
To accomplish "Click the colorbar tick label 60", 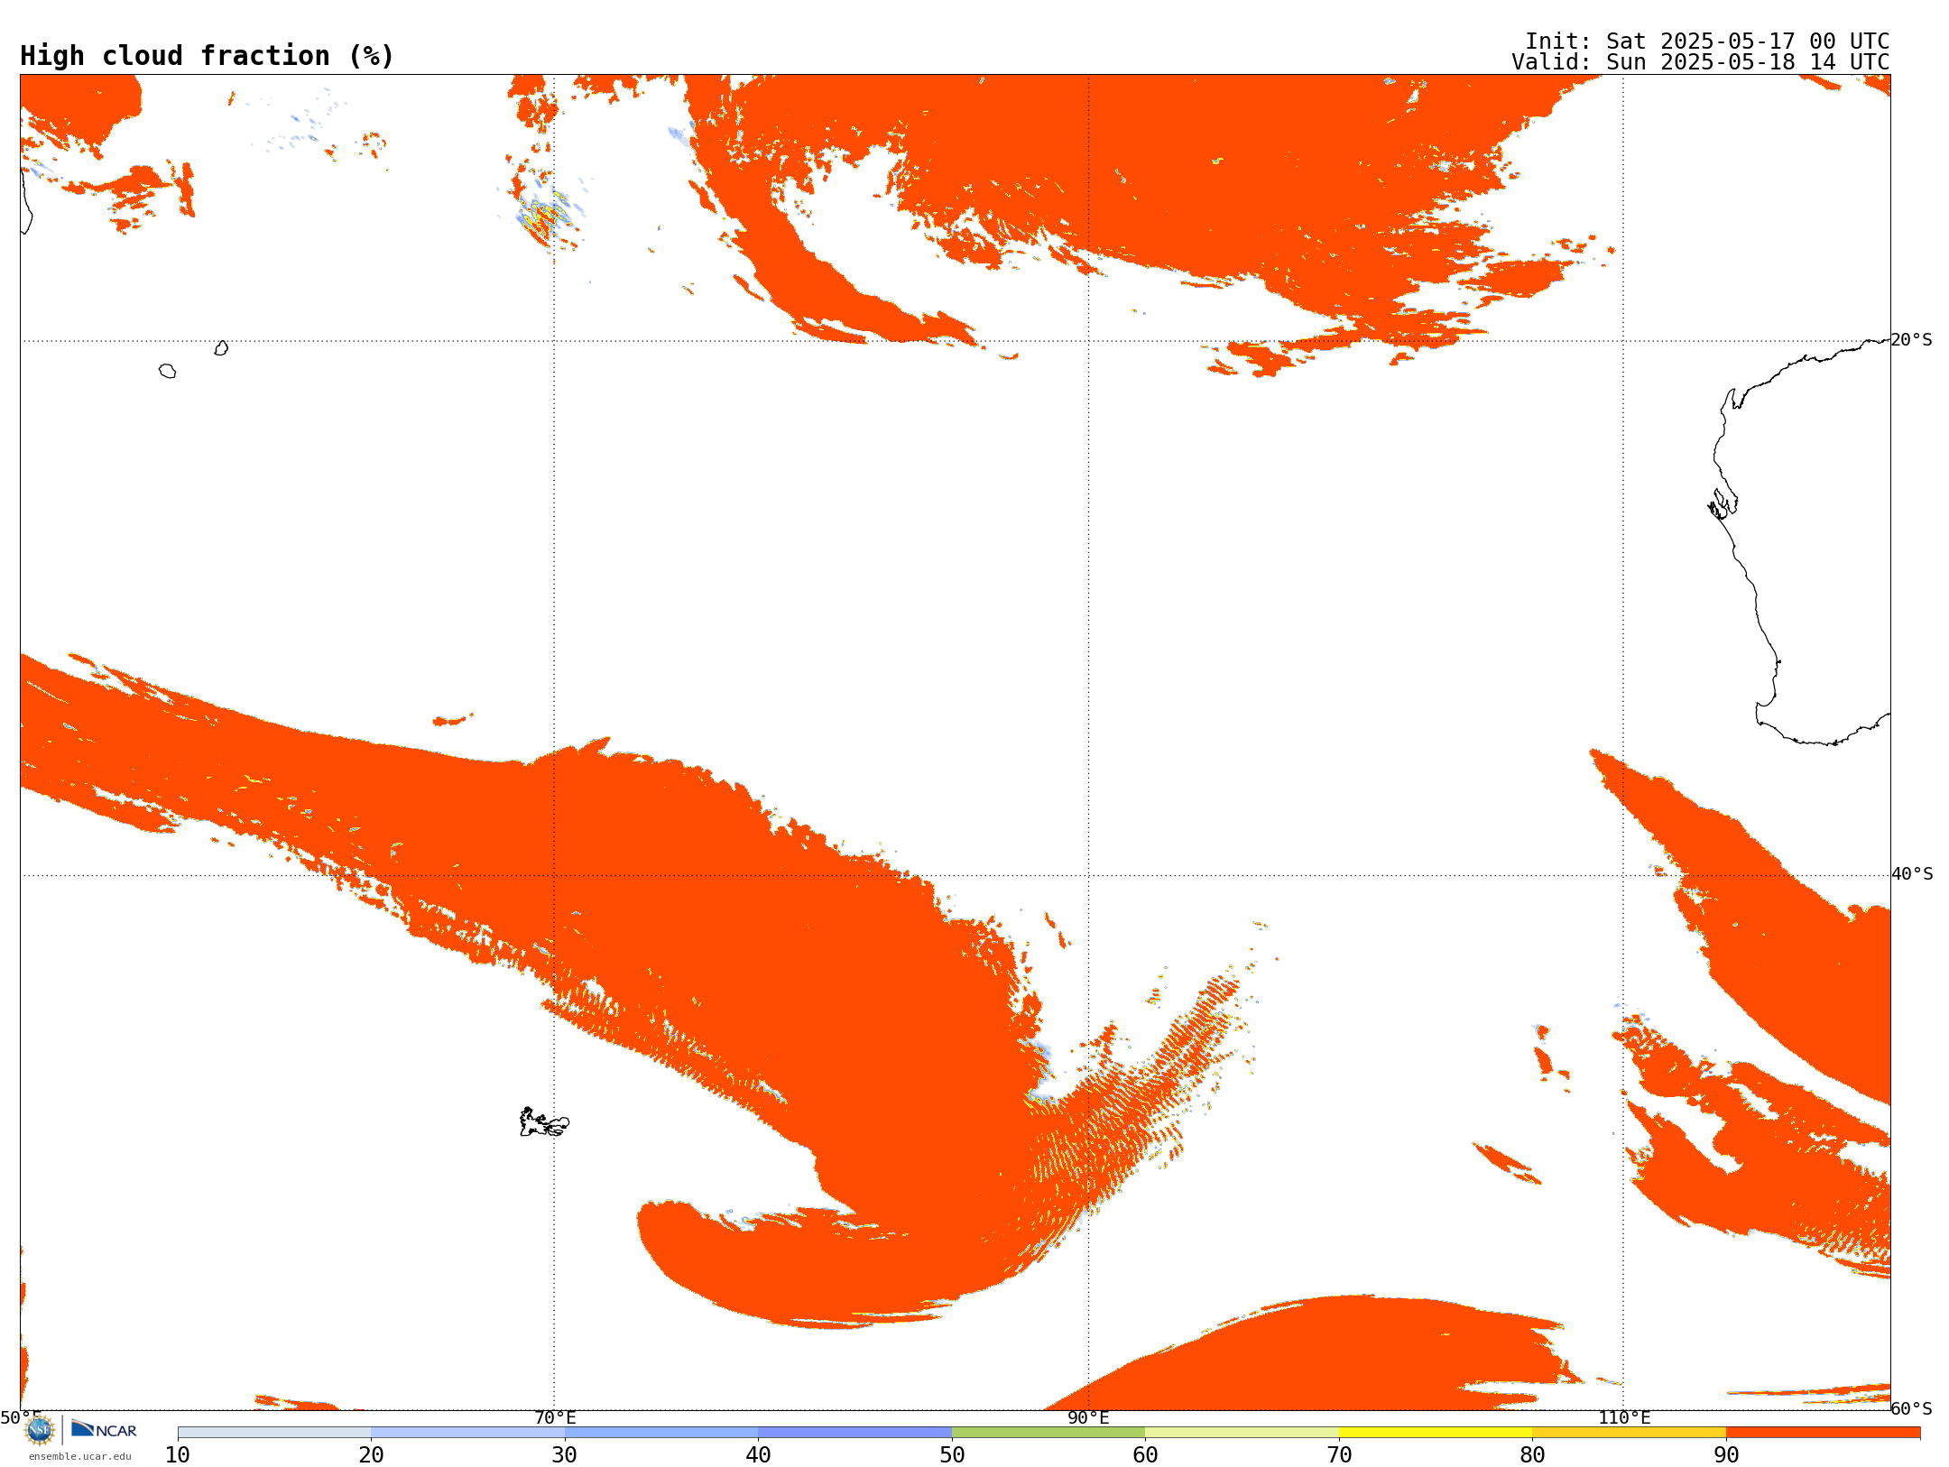I will click(1145, 1454).
